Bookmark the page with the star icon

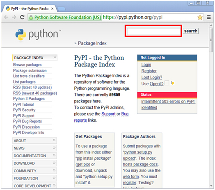click(200, 17)
